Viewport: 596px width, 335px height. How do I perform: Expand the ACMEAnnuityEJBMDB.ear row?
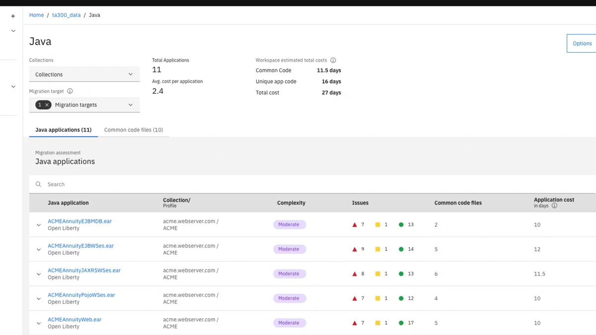[38, 224]
